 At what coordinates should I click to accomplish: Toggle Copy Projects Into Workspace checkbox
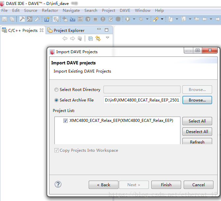pyautogui.click(x=56, y=150)
